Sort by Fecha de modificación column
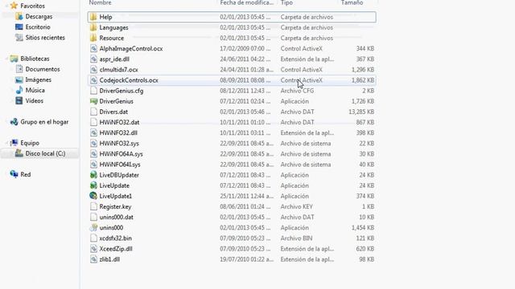 click(247, 2)
